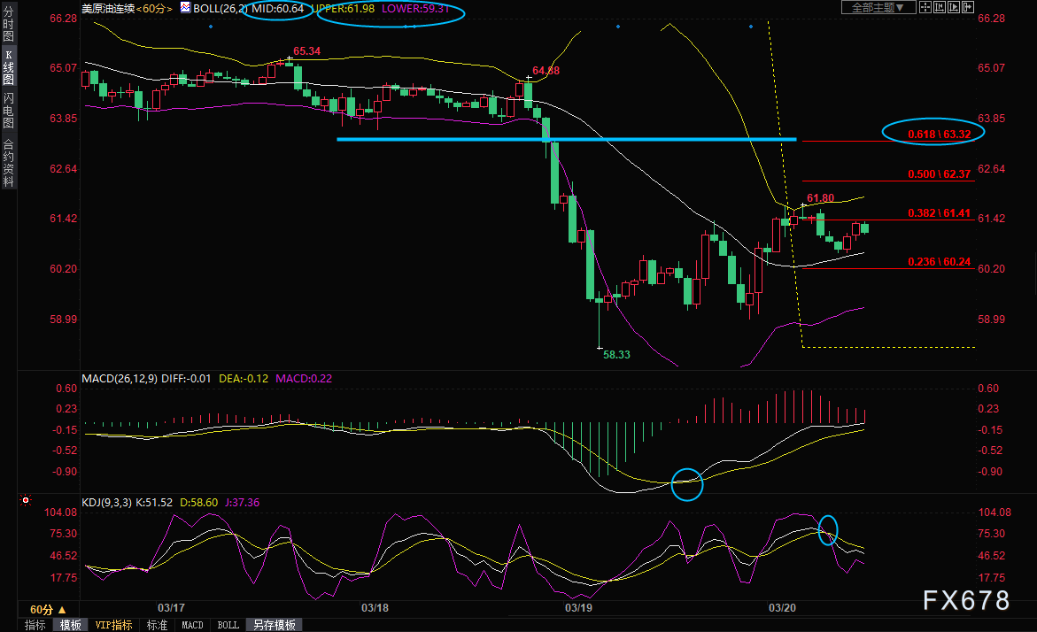Screen dimensions: 1037x632
Task: Switch to 闪电图 view
Action: (9, 110)
